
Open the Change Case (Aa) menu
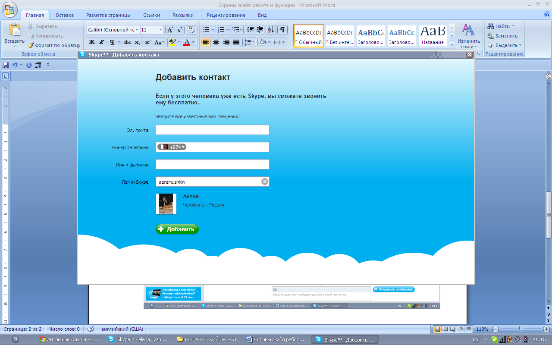(159, 42)
